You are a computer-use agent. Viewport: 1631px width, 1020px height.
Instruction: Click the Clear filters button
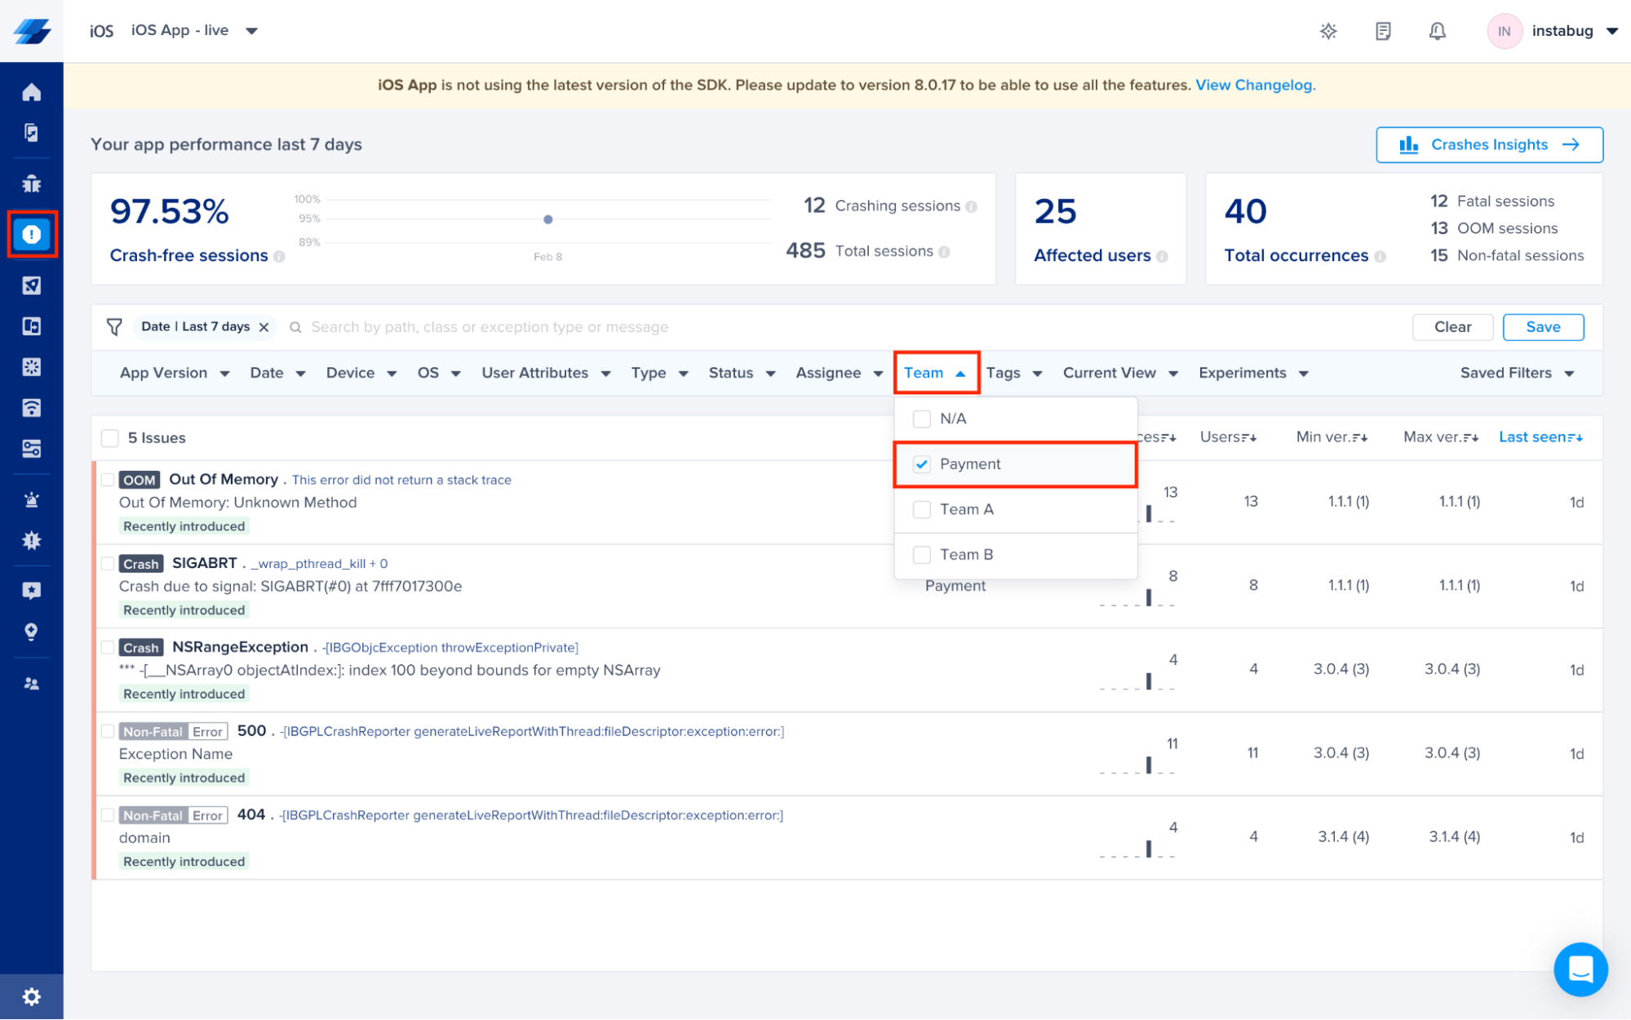pos(1452,327)
